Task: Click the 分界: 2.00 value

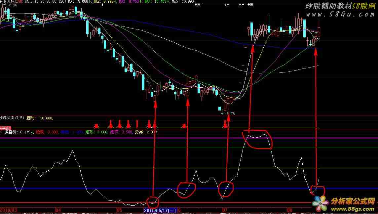Action: click(146, 132)
